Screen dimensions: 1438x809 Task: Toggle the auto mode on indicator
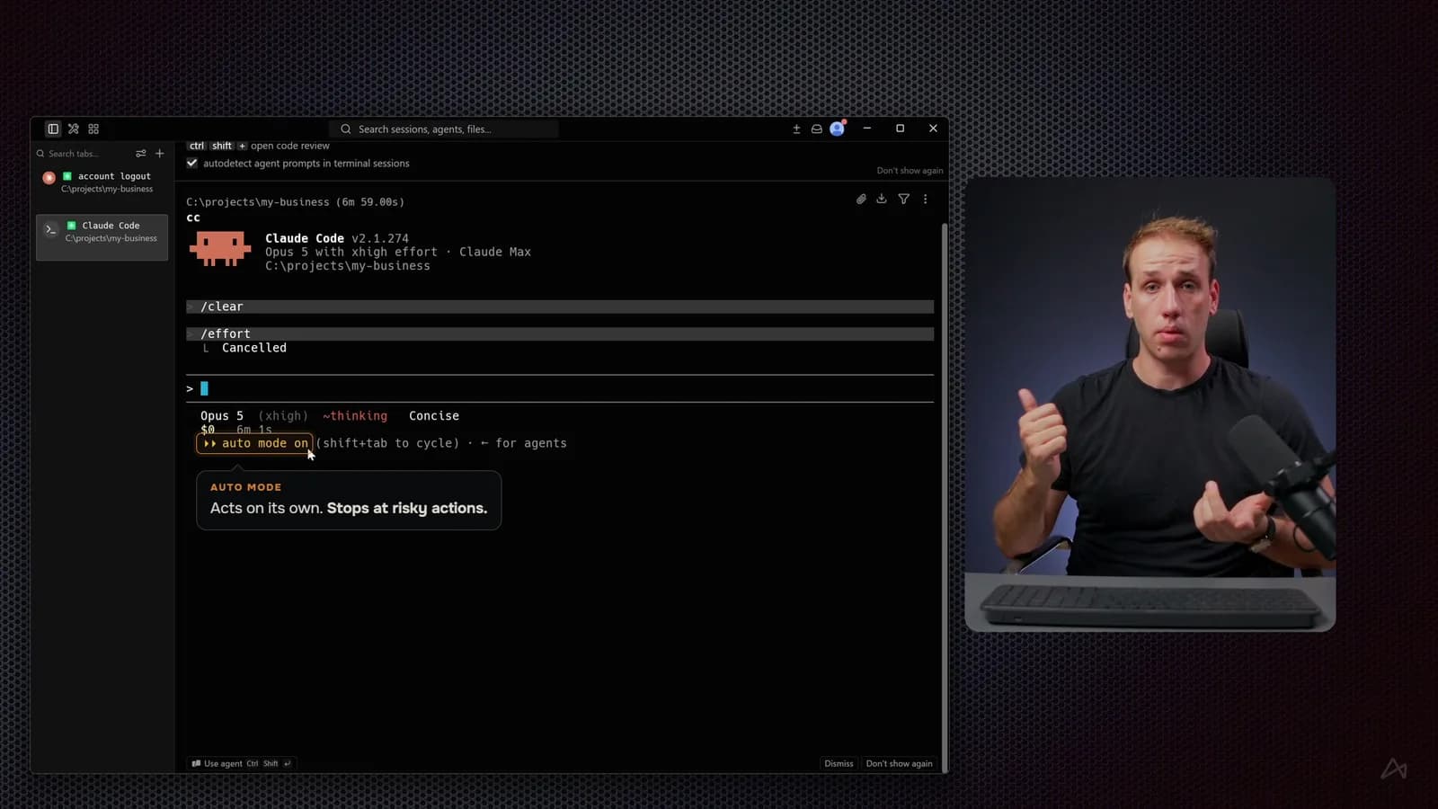pos(255,443)
